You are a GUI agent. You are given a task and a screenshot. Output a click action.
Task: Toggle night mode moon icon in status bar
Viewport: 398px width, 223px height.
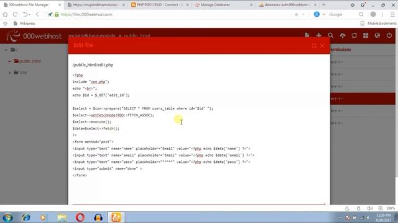click(x=347, y=208)
